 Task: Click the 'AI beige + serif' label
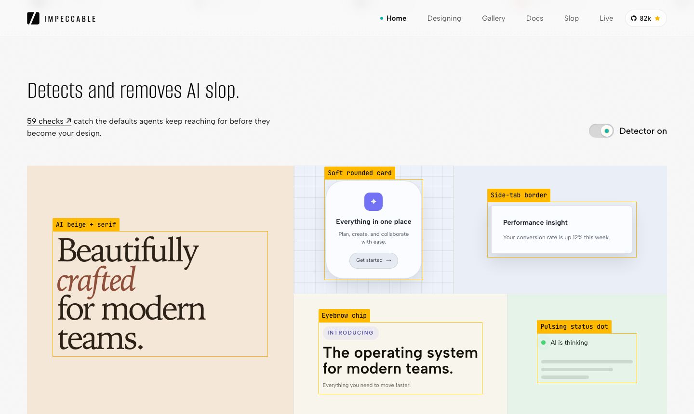[86, 224]
